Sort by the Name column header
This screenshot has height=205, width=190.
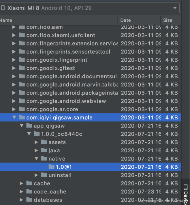tap(6, 20)
